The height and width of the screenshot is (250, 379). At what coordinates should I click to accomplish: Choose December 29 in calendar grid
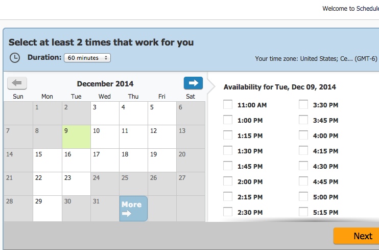click(47, 208)
